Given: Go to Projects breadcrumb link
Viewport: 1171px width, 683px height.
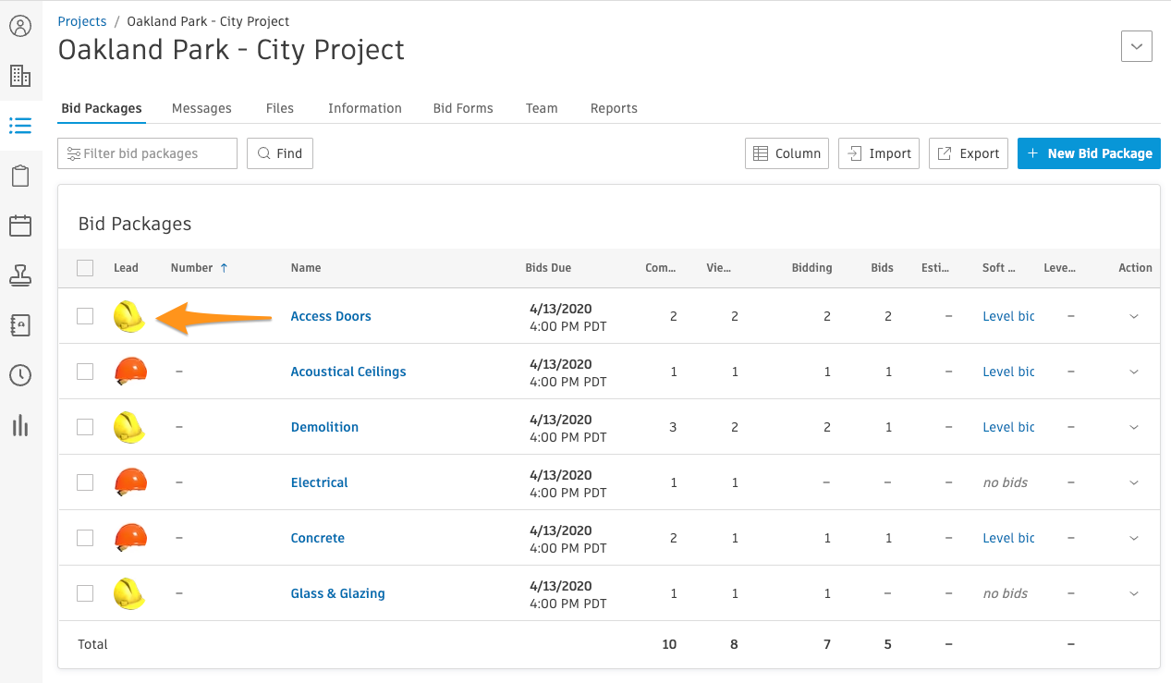Looking at the screenshot, I should pyautogui.click(x=82, y=21).
